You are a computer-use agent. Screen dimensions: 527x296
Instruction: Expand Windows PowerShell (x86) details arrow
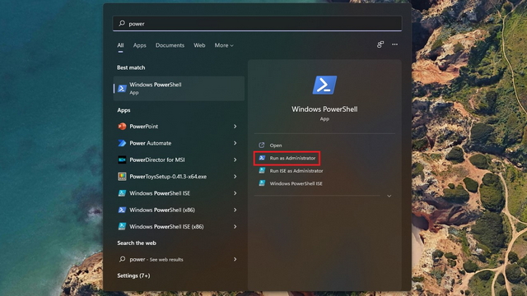(x=235, y=210)
